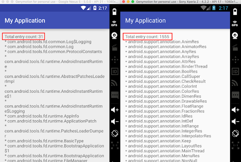Select android.support.annotation.FractionRes entry
Image resolution: width=241 pixels, height=162 pixels.
point(165,111)
